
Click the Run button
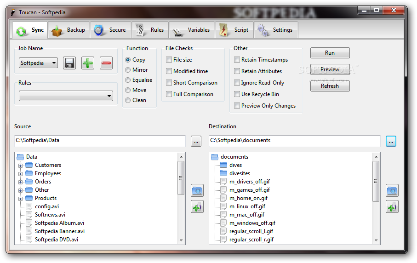[x=330, y=53]
